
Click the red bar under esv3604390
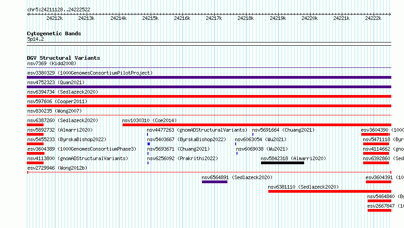[376, 134]
